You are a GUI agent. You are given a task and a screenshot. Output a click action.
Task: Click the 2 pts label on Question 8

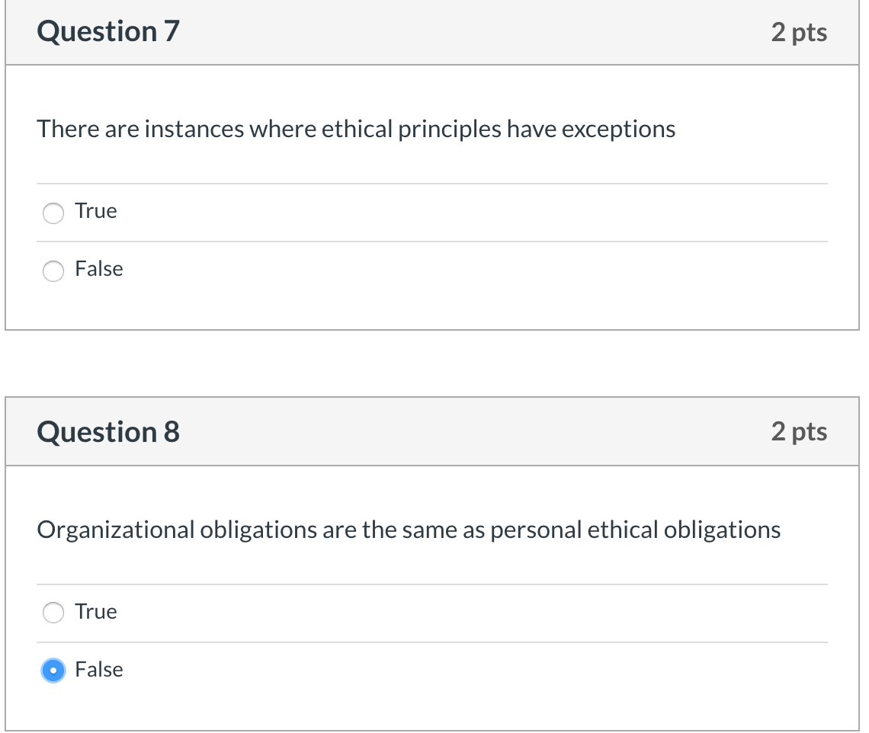[x=799, y=431]
